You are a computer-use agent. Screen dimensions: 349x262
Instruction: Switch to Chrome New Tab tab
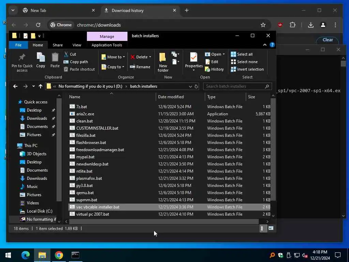click(59, 11)
